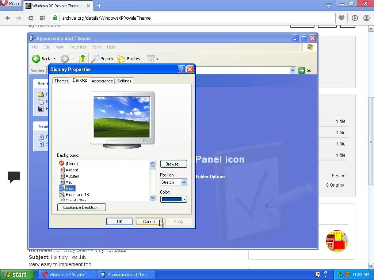Close the Windows XP Royale Theme tab

coord(88,6)
